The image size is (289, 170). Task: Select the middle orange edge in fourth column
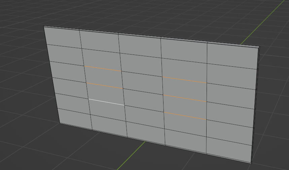[185, 98]
